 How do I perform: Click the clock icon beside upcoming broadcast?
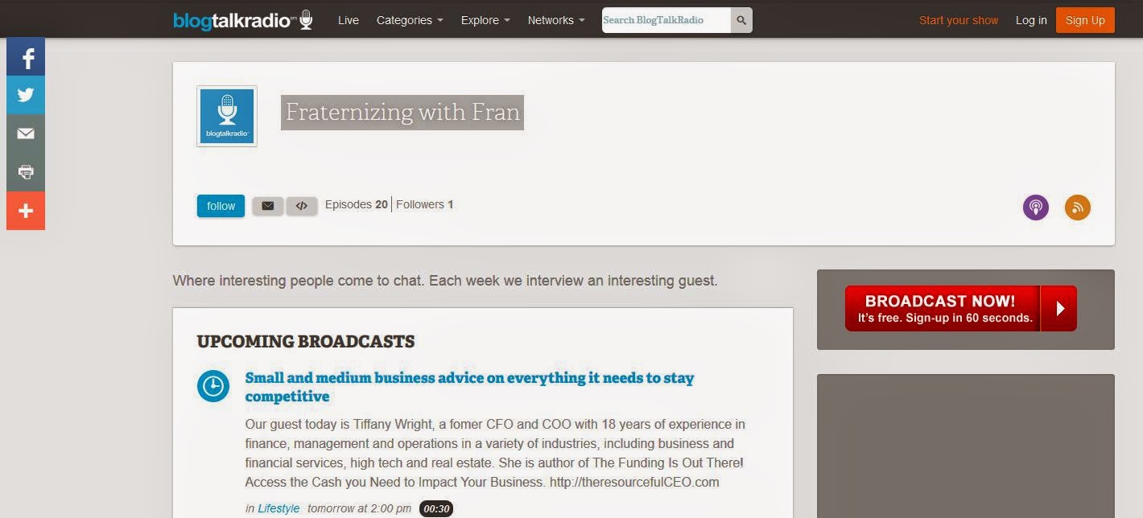click(213, 386)
